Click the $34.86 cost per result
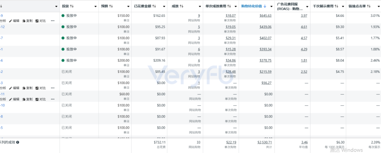Image resolution: width=381 pixels, height=153 pixels. 231,60
